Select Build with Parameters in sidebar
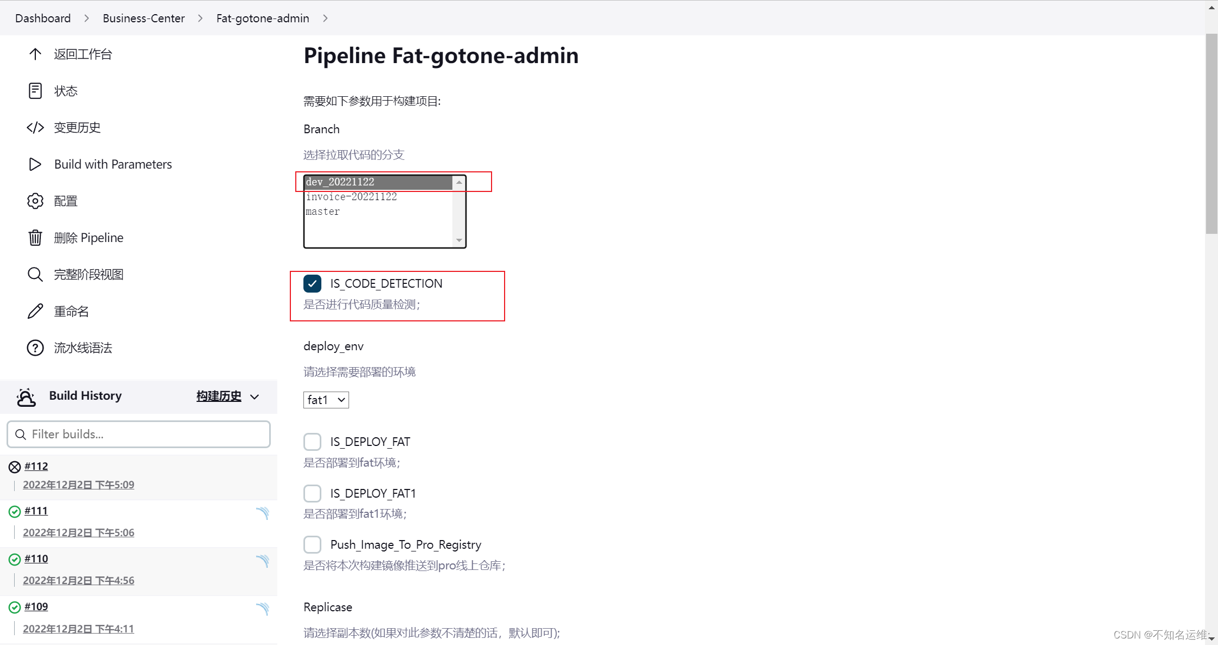This screenshot has height=645, width=1218. 113,164
